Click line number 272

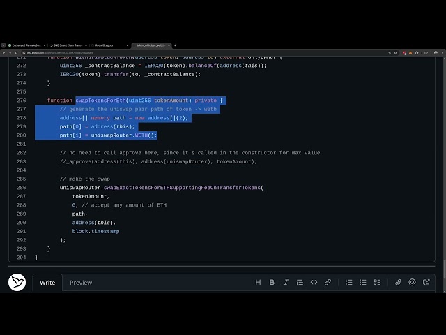point(21,66)
